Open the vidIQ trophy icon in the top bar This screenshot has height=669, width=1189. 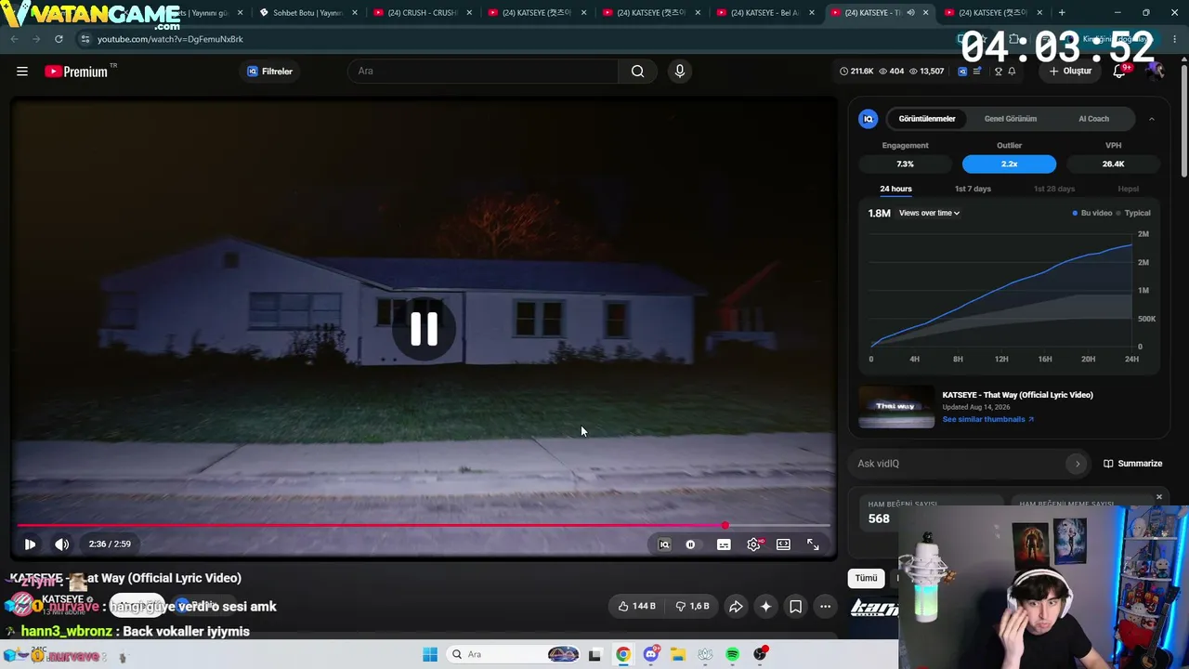pos(999,72)
